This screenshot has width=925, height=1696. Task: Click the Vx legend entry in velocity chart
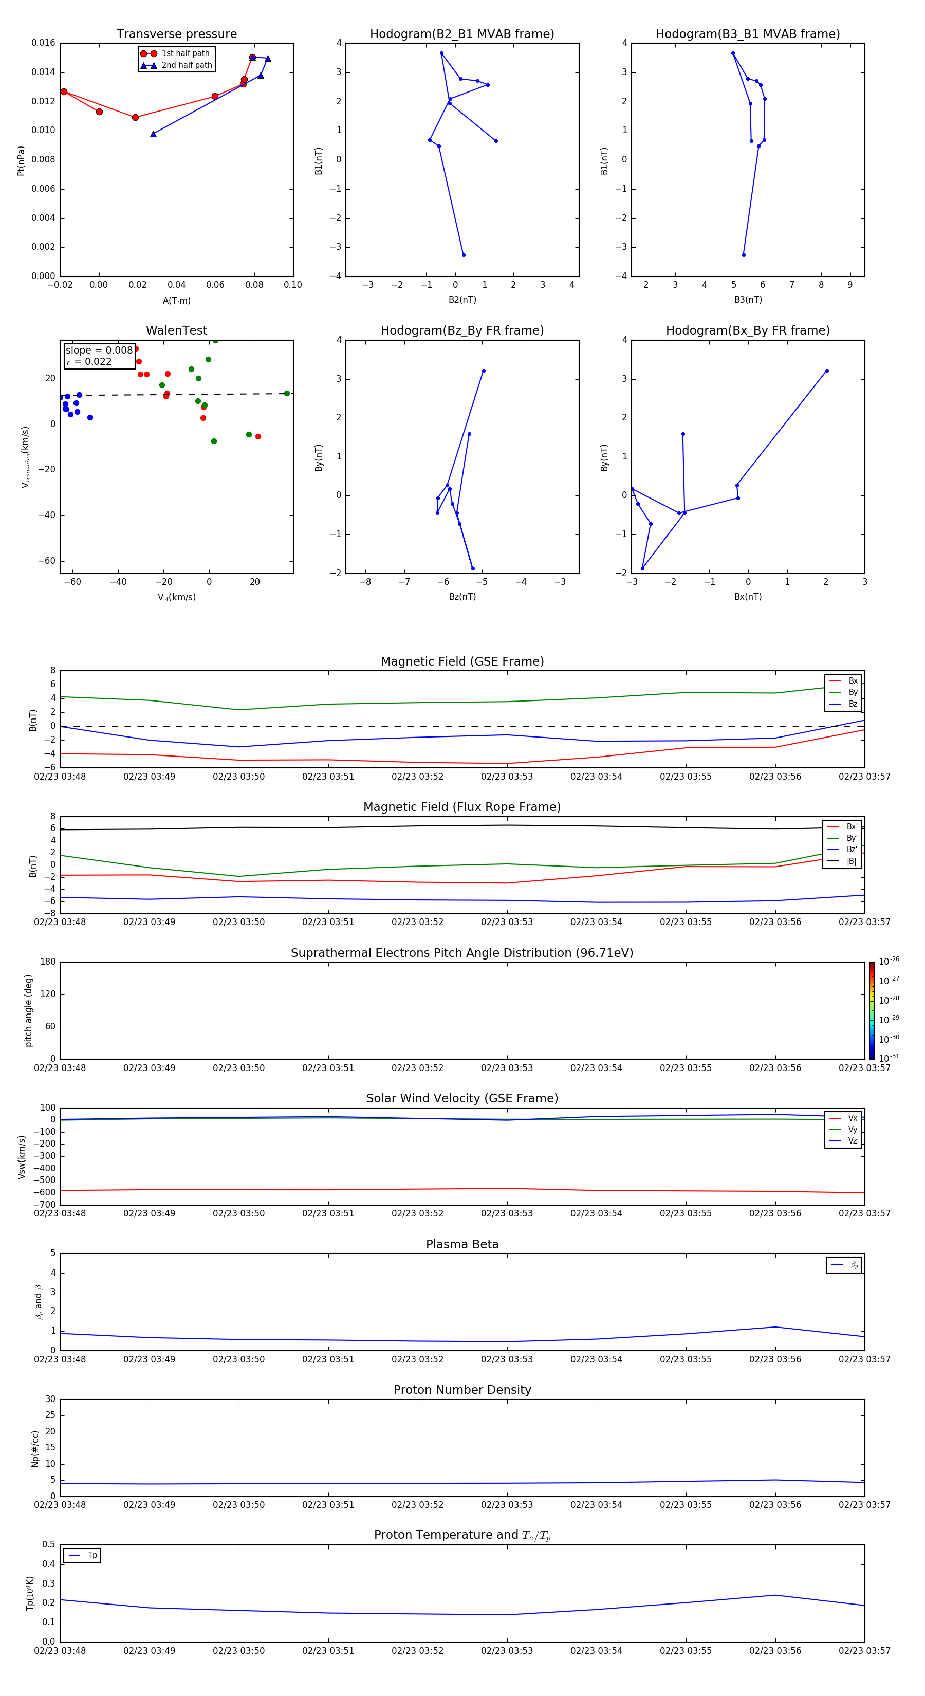coord(843,1118)
